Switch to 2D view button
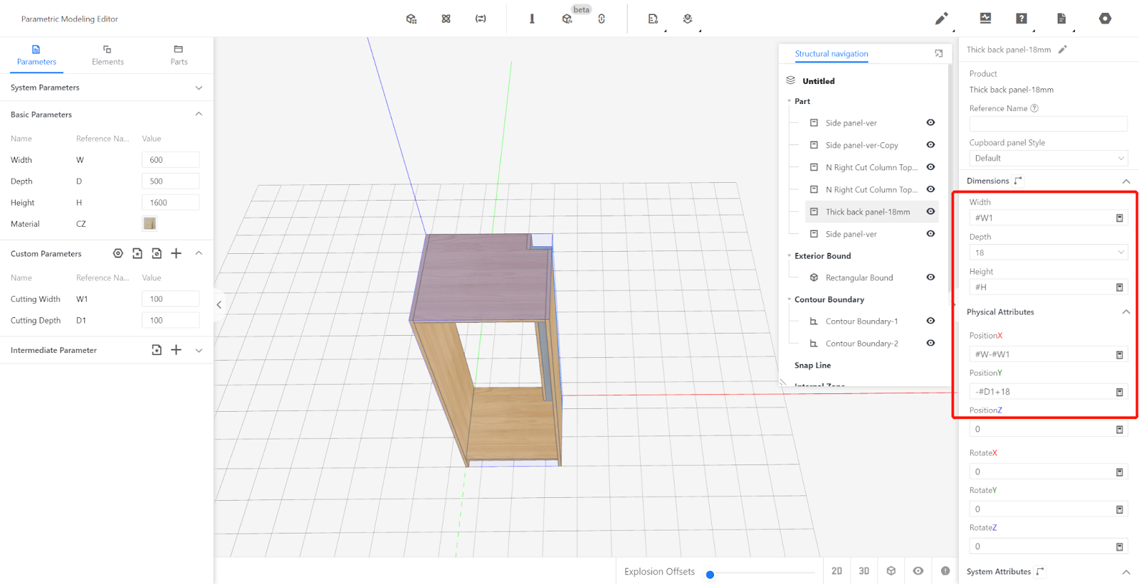This screenshot has width=1139, height=584. point(836,570)
